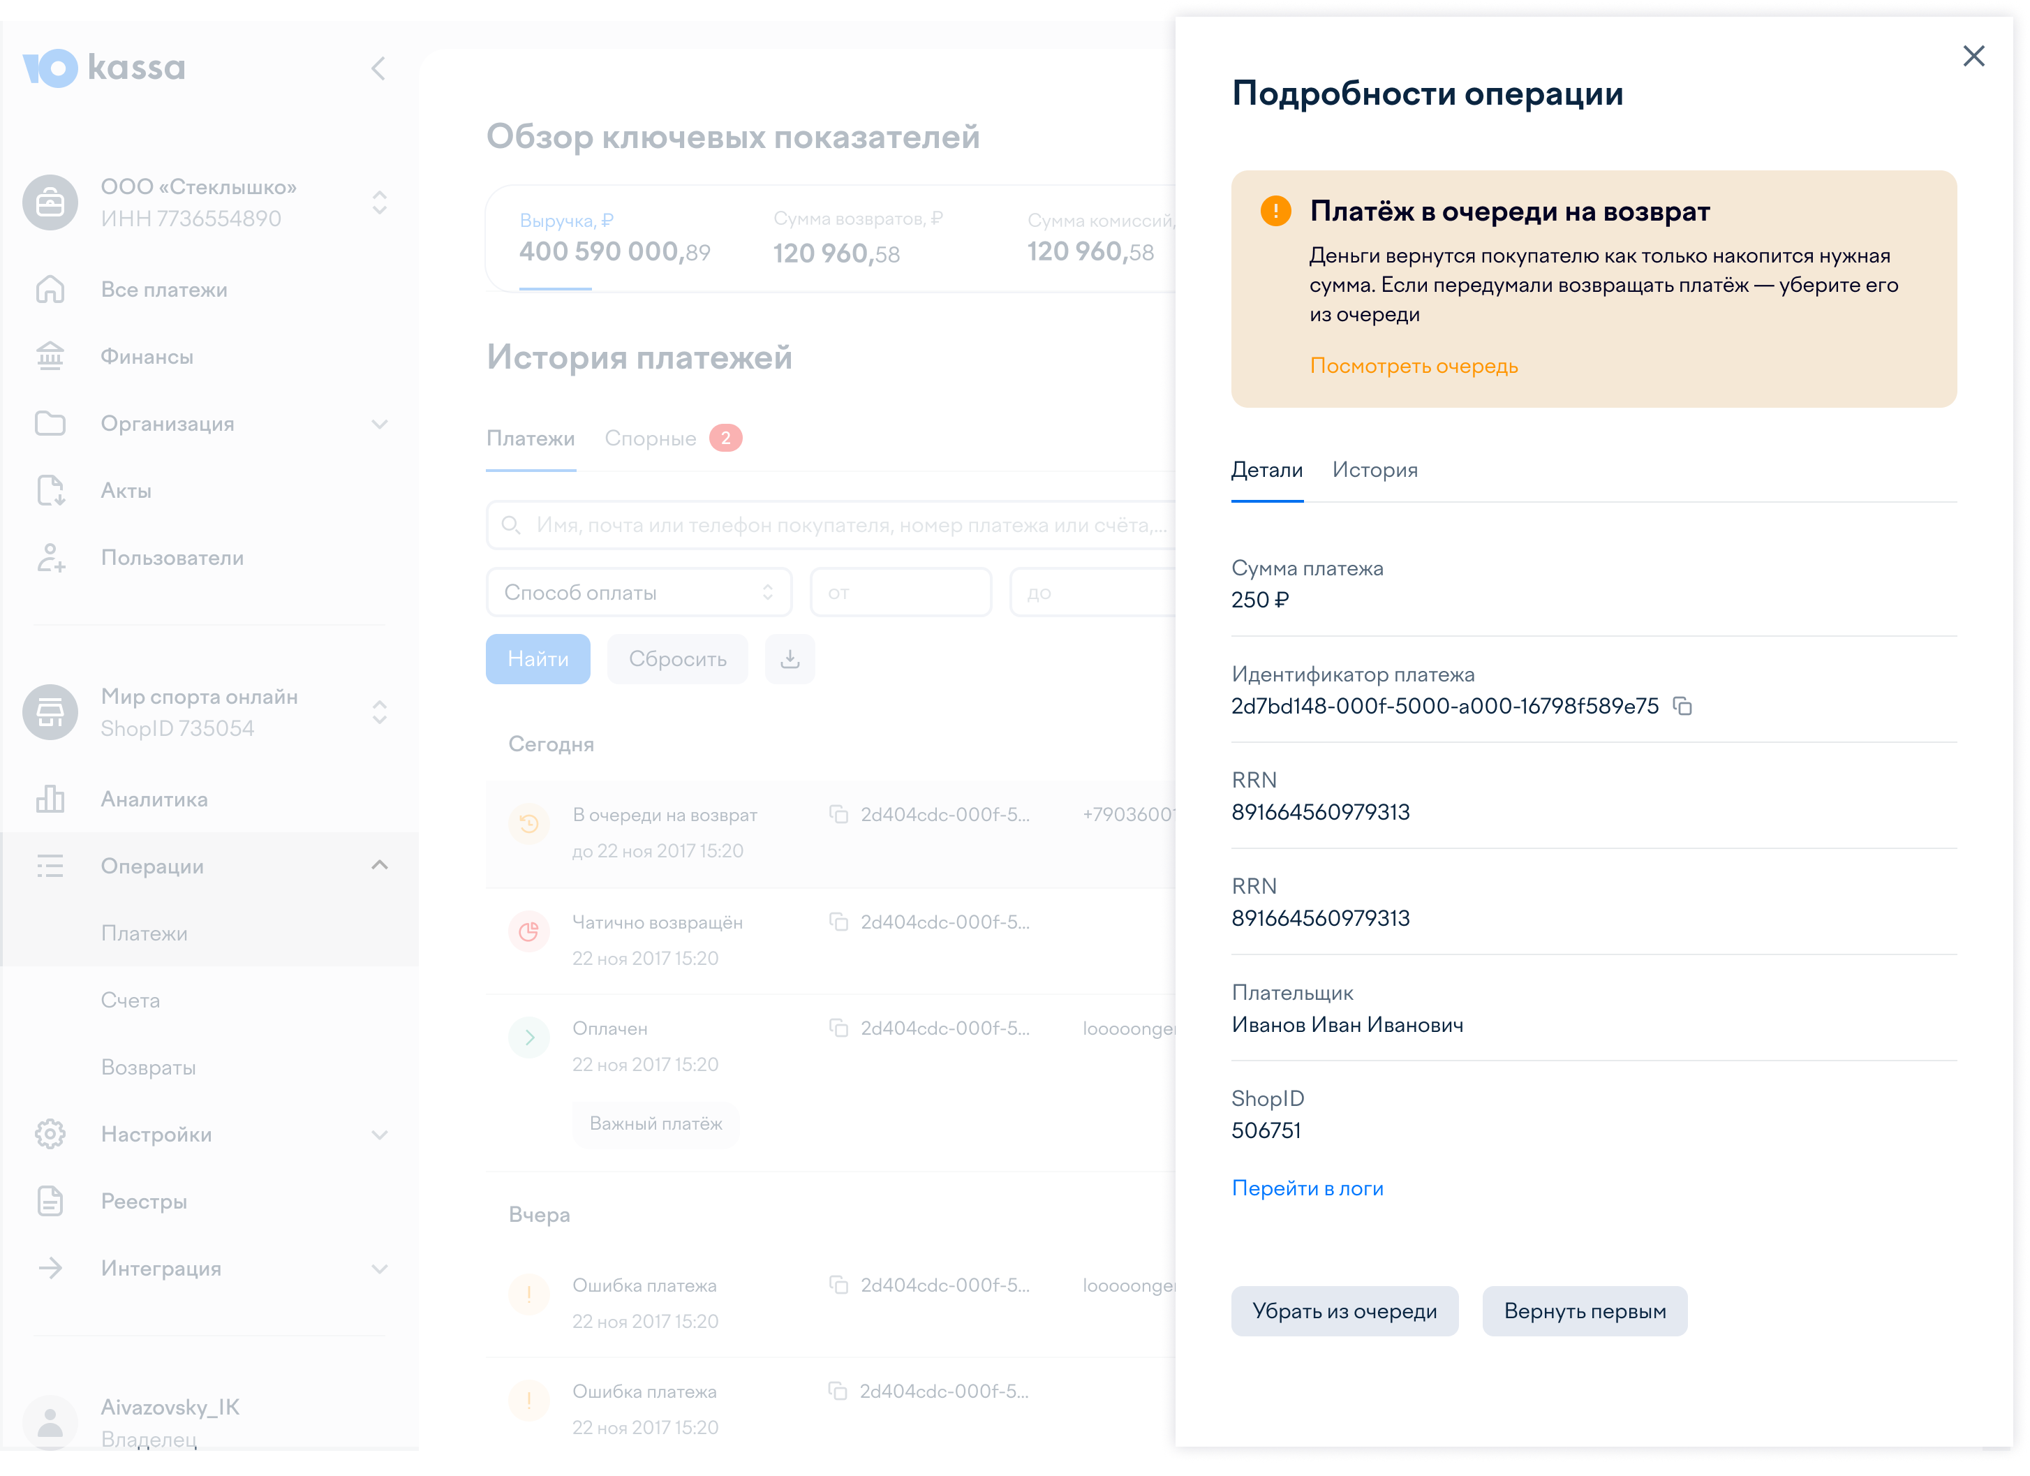Click the Найти button
The width and height of the screenshot is (2030, 1476).
538,660
